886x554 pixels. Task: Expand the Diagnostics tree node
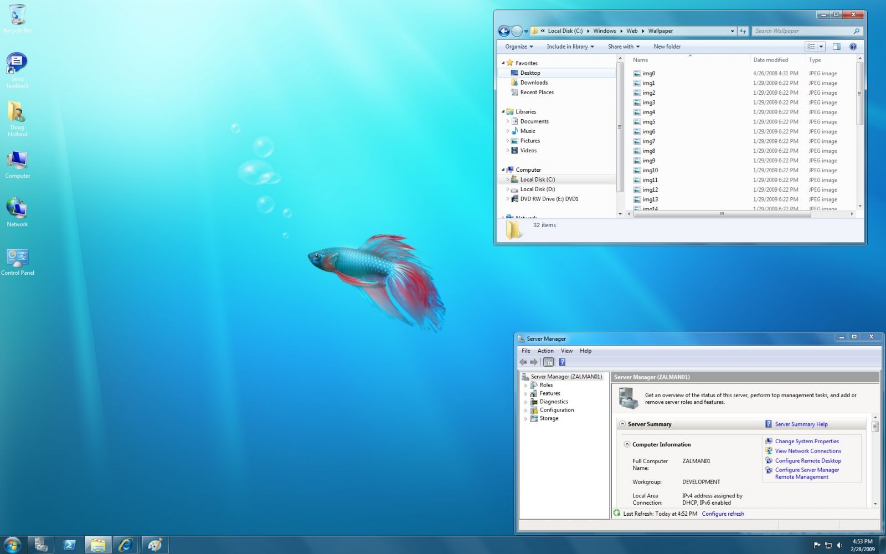526,402
